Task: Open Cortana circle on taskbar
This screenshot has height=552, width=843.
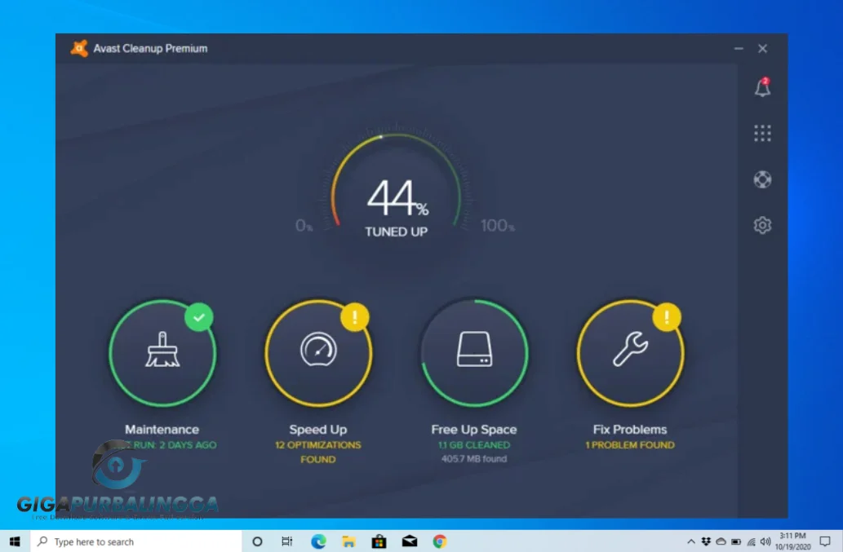Action: [x=257, y=541]
